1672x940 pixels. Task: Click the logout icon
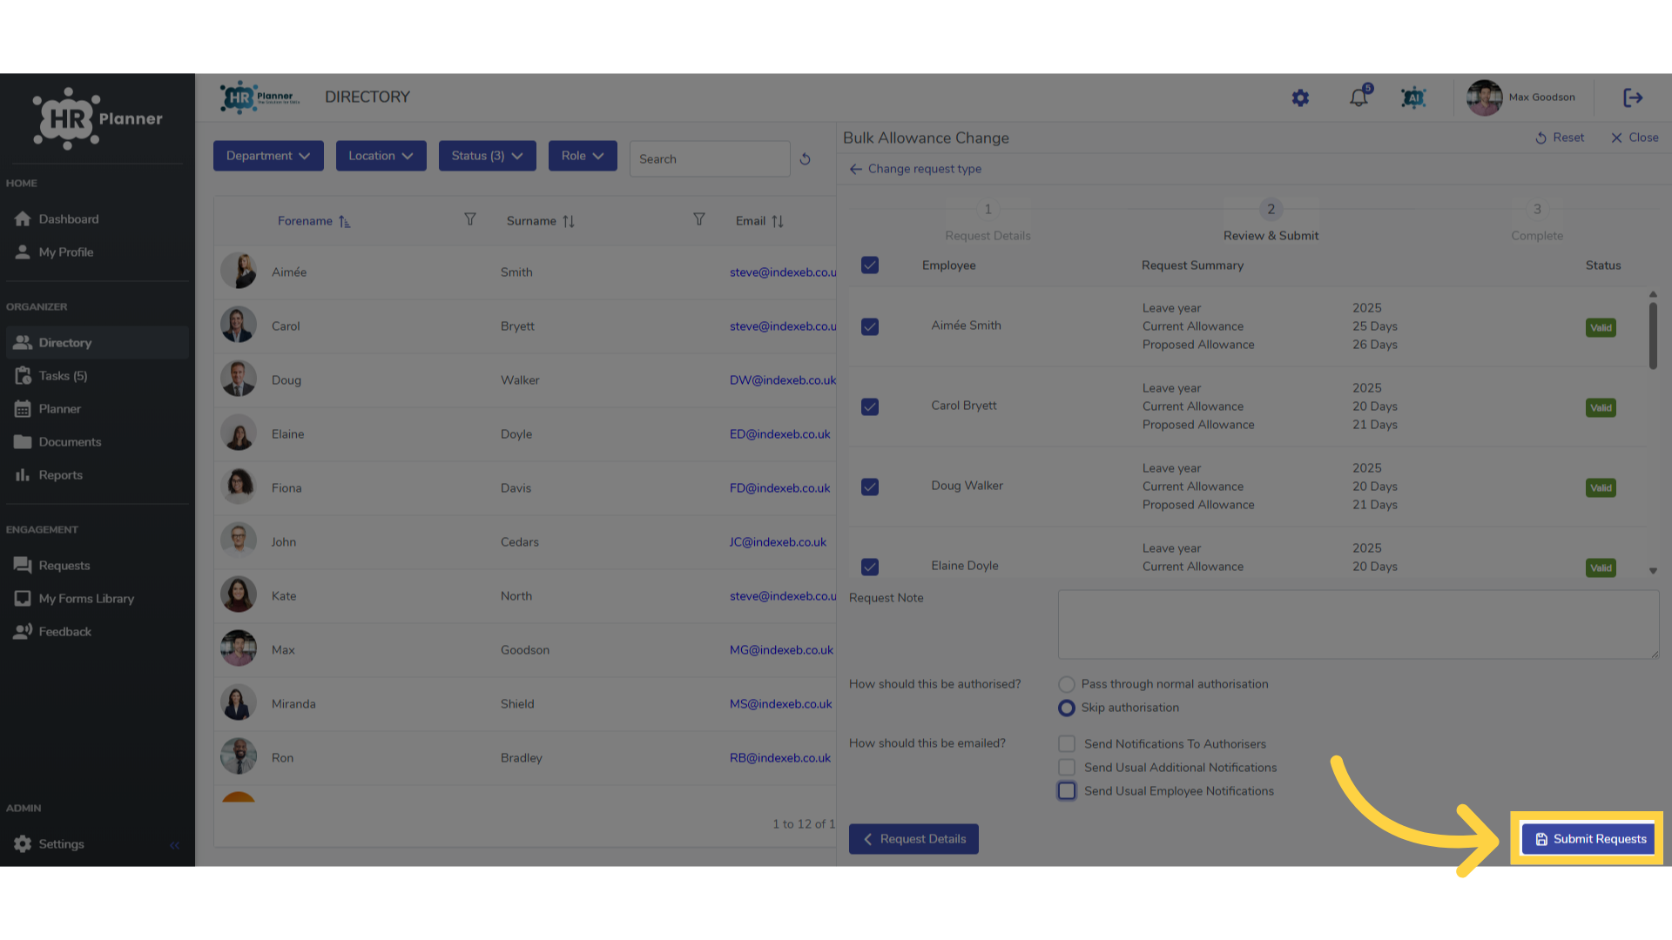pos(1633,97)
